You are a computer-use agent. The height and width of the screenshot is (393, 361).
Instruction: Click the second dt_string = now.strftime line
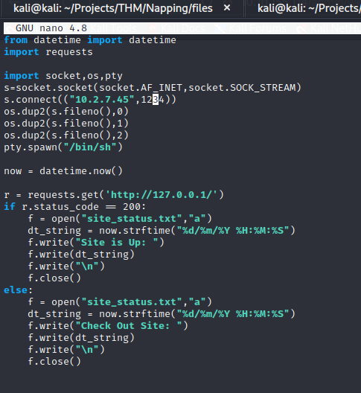point(162,314)
